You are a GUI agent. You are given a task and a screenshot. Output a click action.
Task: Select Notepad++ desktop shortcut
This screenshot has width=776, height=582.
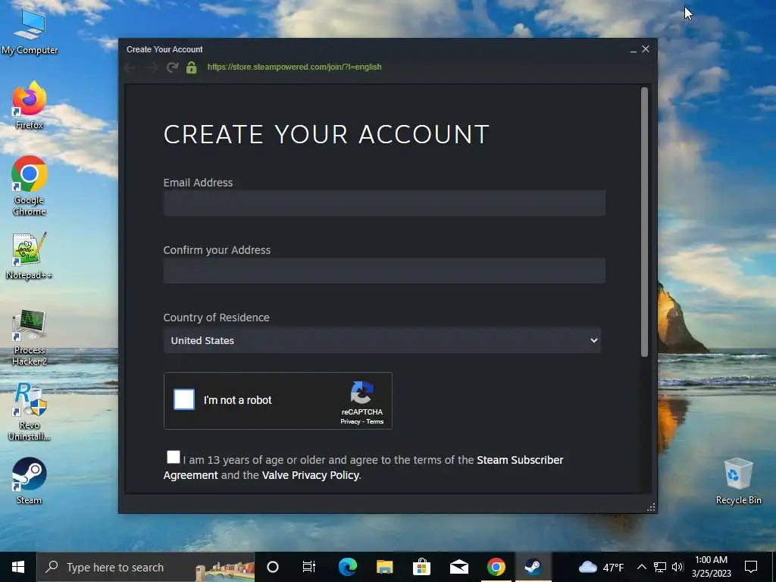pyautogui.click(x=30, y=256)
